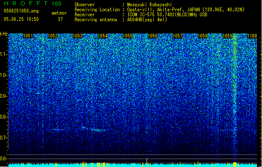Screen dimensions: 262x167
Task: Click the 1058 time marker
Action: click(x=202, y=36)
